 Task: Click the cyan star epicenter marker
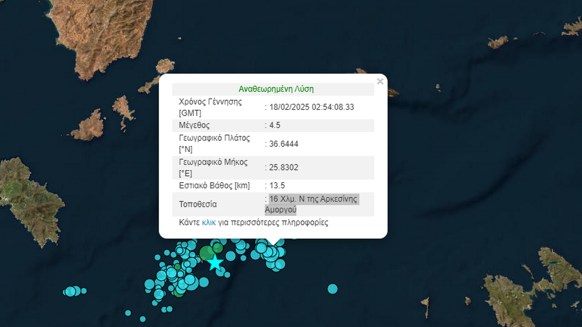(215, 263)
